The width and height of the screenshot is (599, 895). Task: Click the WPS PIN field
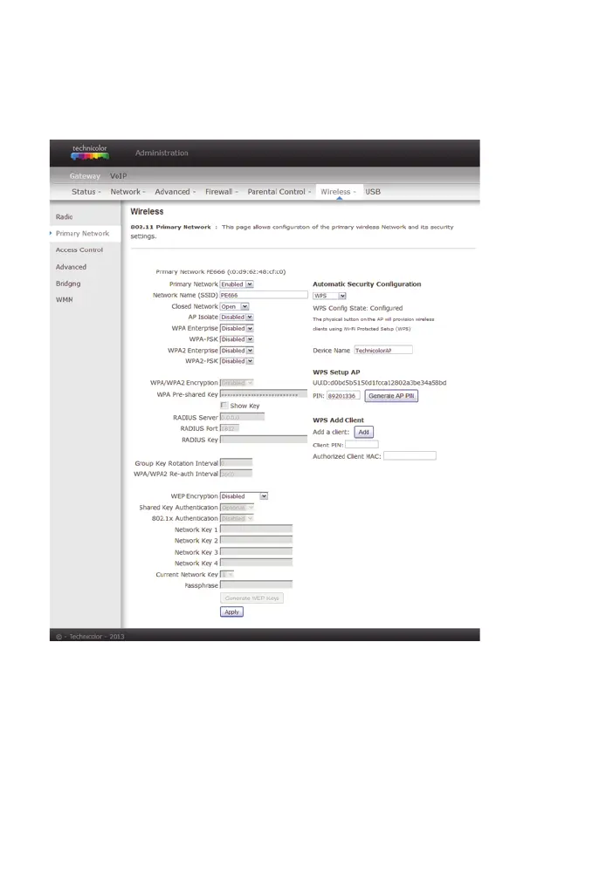tap(343, 395)
